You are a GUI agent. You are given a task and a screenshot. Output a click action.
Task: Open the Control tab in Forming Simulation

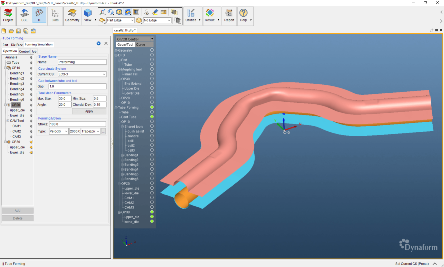(x=24, y=51)
